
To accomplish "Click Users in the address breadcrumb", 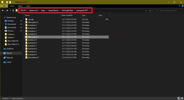I will click(x=43, y=10).
